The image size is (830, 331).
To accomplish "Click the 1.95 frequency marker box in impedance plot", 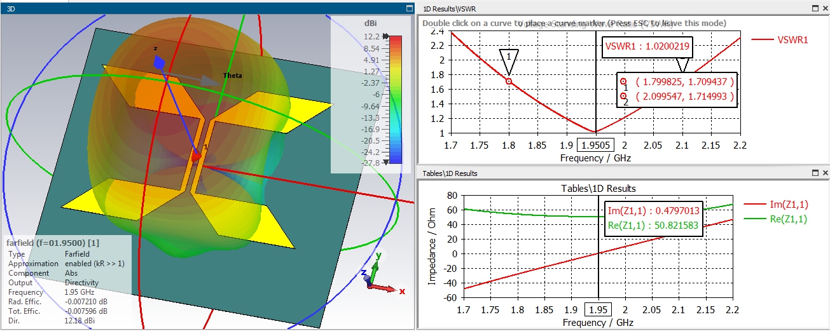I will [x=598, y=309].
